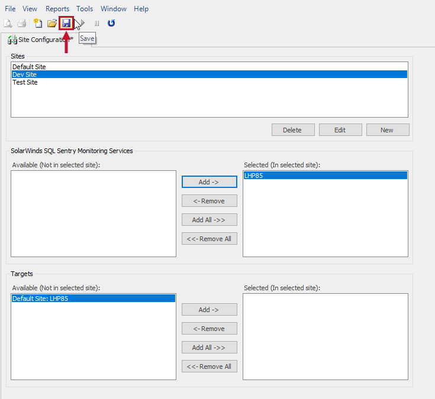Open the File menu
Viewport: 435px width, 399px height.
pyautogui.click(x=10, y=9)
